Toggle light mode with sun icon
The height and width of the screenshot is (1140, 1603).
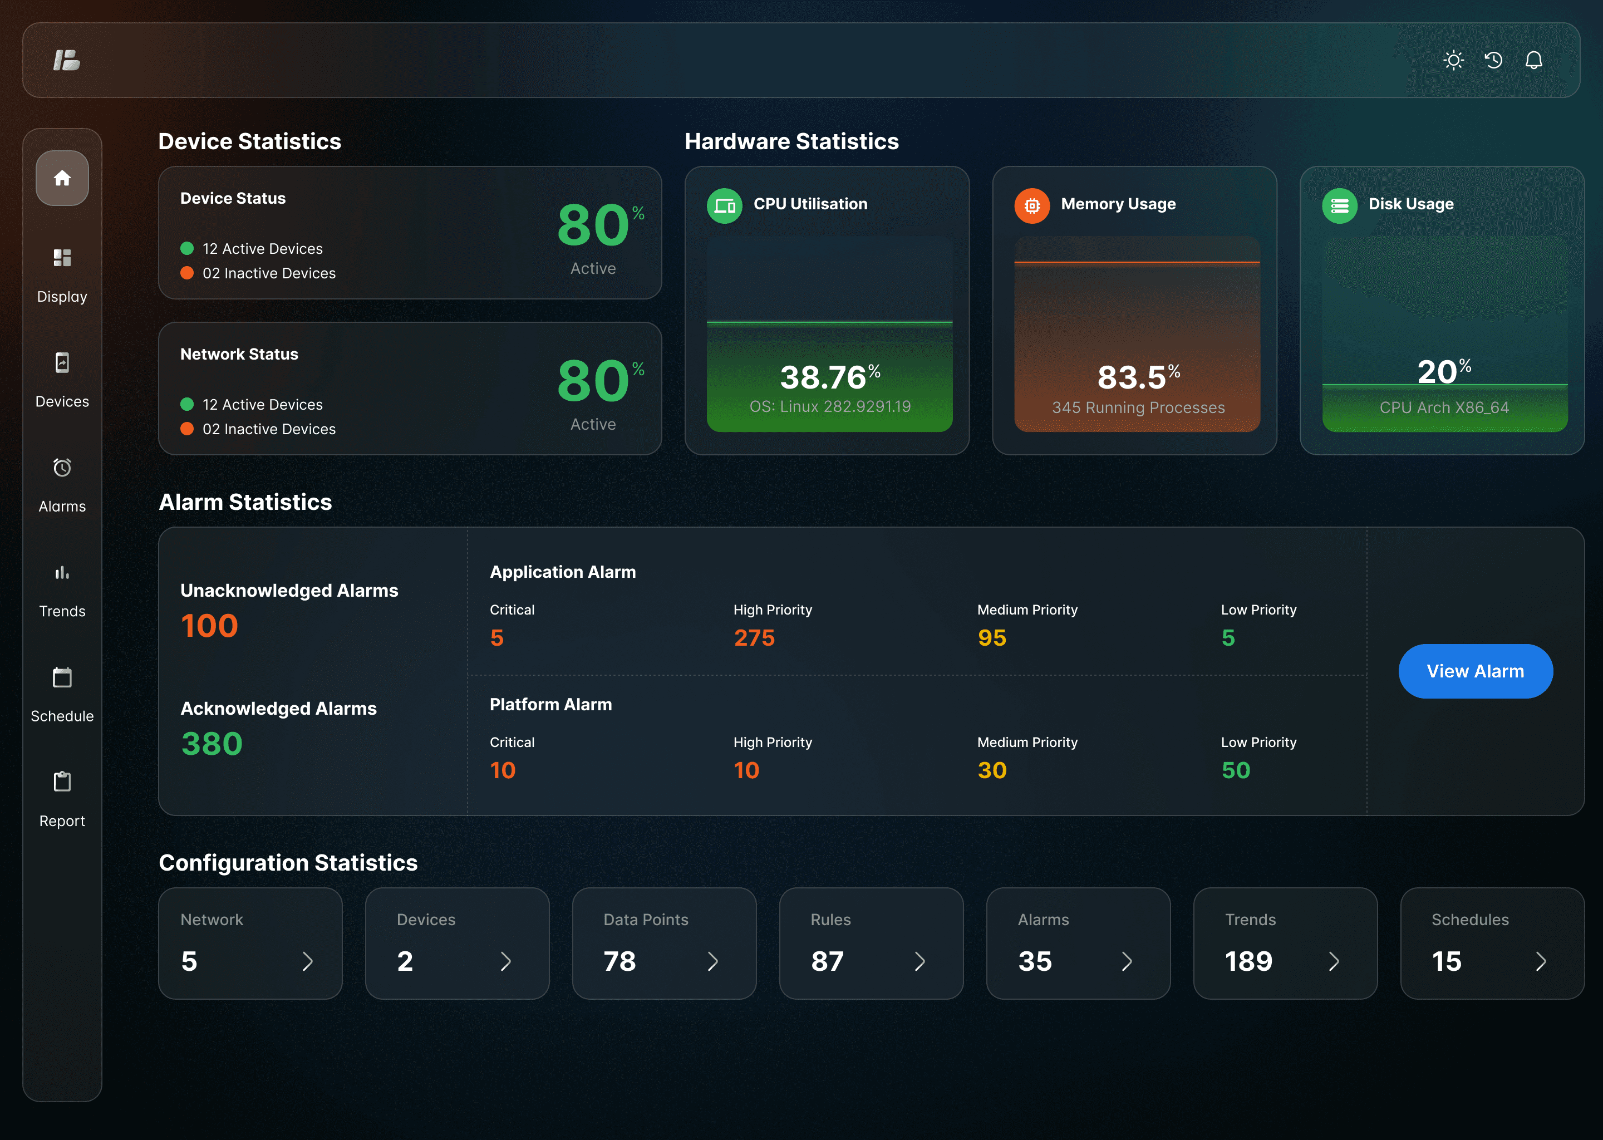click(1453, 60)
